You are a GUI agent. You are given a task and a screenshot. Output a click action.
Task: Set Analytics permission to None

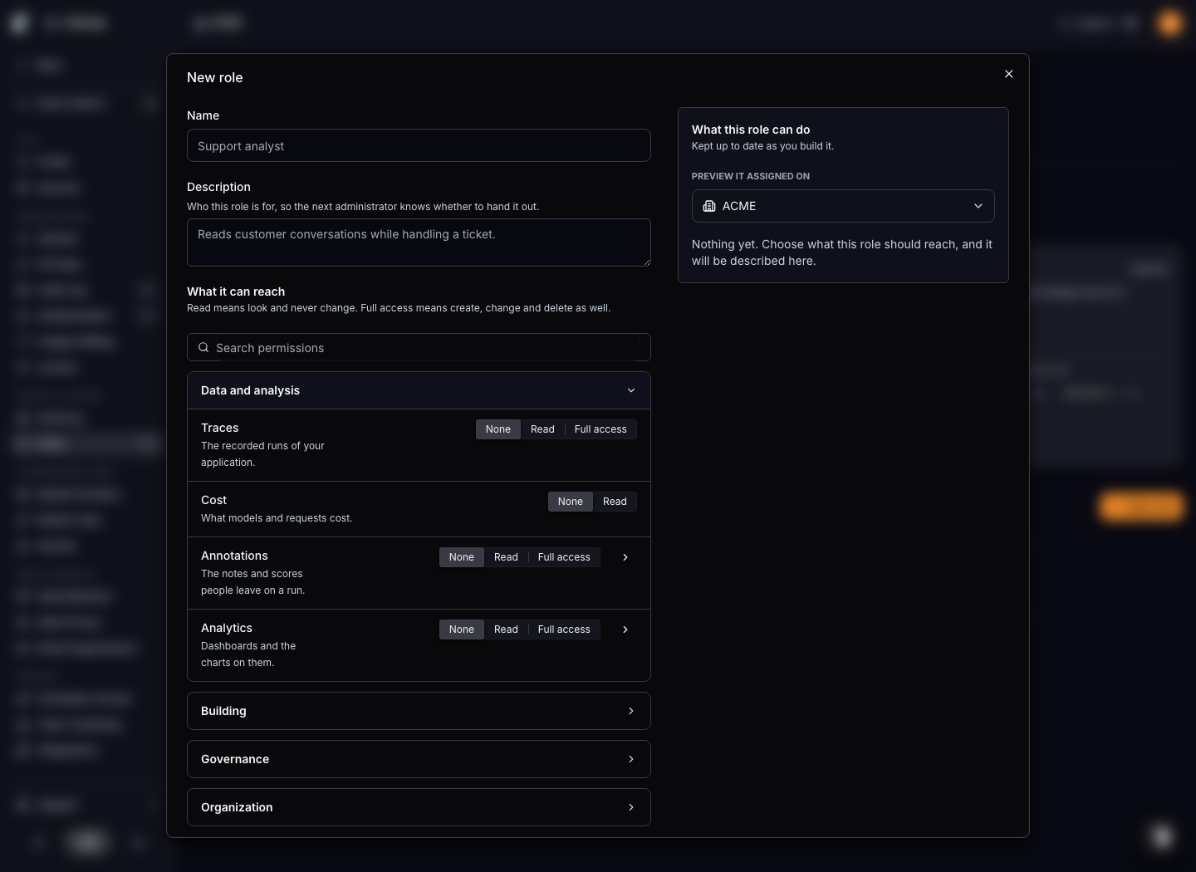(462, 630)
